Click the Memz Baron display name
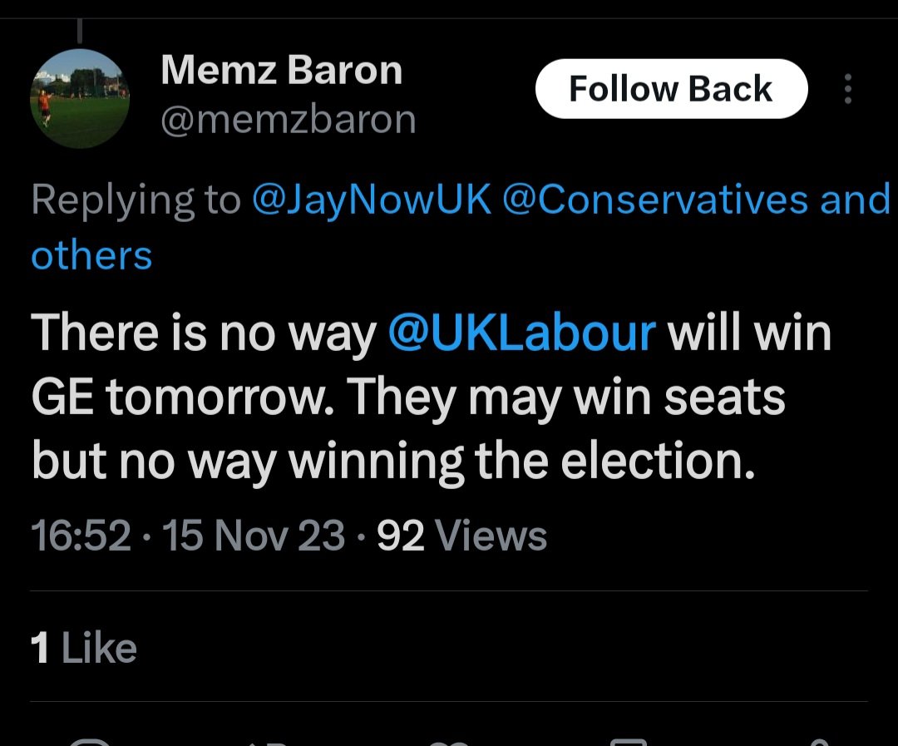The height and width of the screenshot is (746, 898). pyautogui.click(x=281, y=70)
